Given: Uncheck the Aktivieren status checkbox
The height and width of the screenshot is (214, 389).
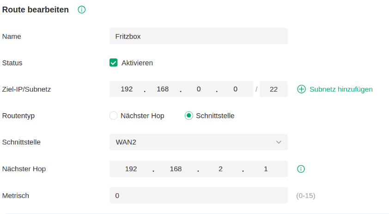Looking at the screenshot, I should click(x=113, y=63).
